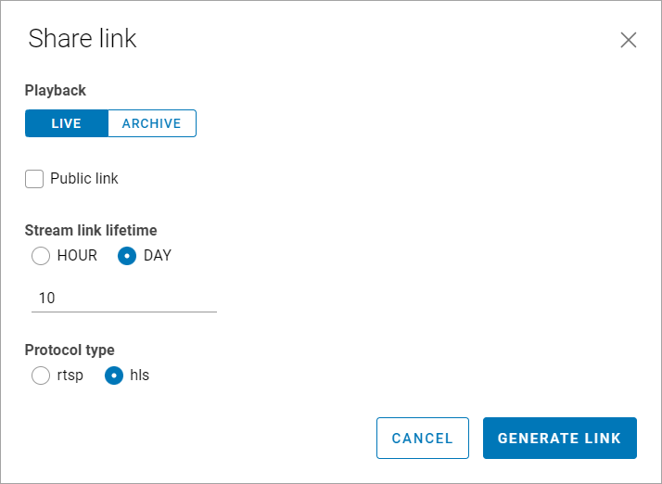The image size is (662, 484).
Task: Click the "rtsp" label text
Action: point(70,376)
